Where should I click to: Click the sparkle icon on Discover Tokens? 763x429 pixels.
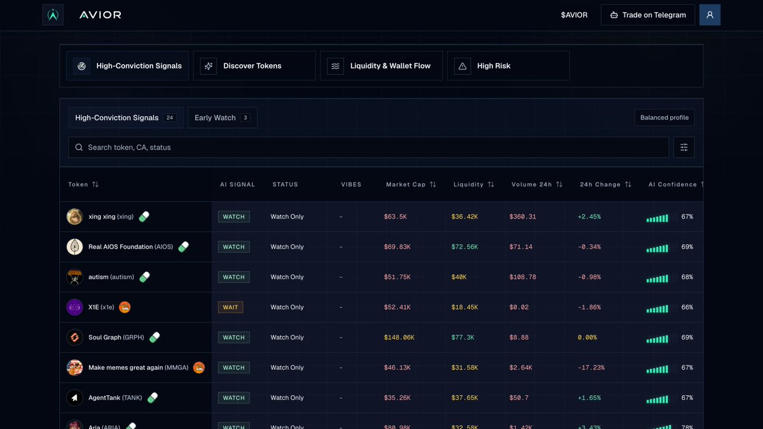click(x=209, y=66)
